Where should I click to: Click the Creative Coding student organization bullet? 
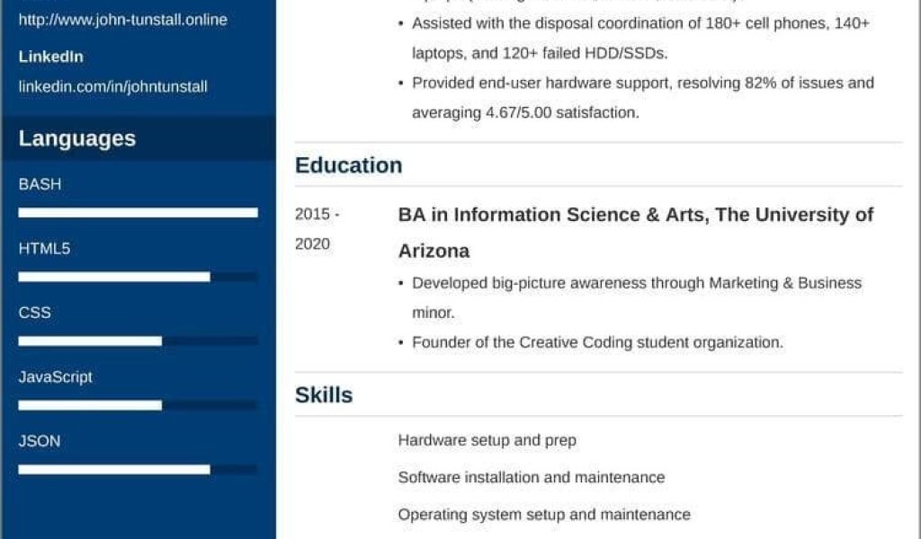pyautogui.click(x=597, y=342)
